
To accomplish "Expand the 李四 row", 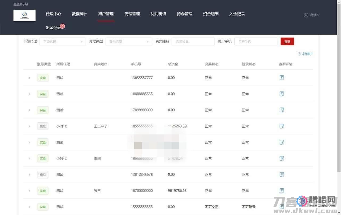I will [29, 158].
